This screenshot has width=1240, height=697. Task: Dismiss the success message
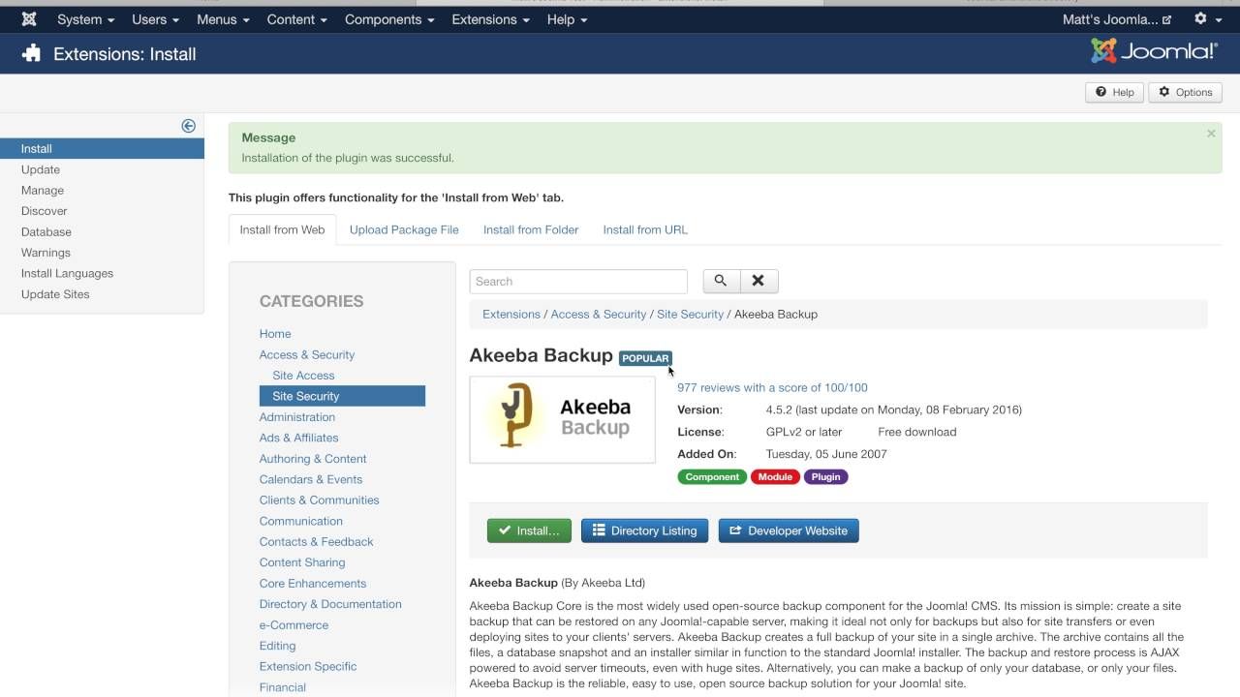point(1211,134)
